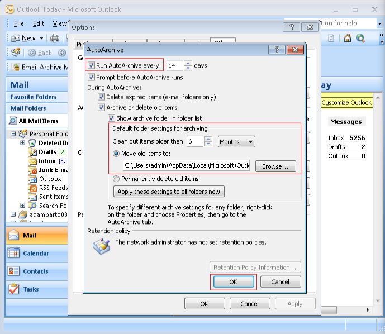Select the adambarto08 data file

43,214
